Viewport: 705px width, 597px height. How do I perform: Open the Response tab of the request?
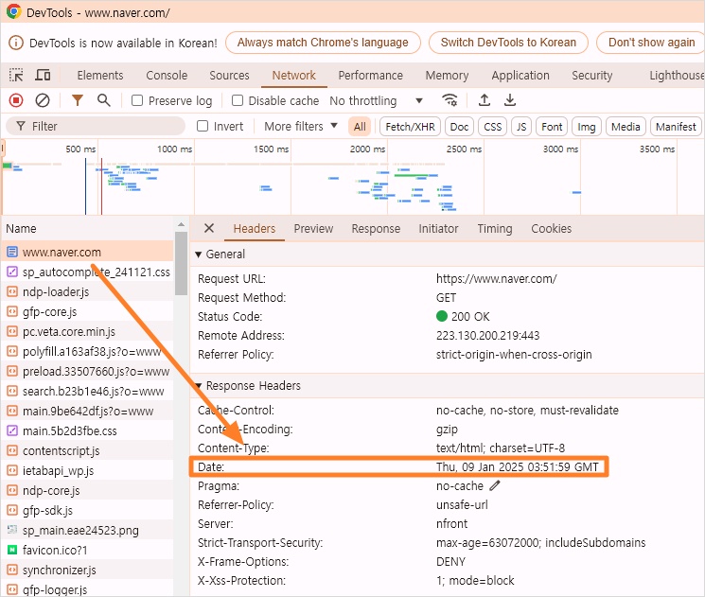[x=376, y=228]
